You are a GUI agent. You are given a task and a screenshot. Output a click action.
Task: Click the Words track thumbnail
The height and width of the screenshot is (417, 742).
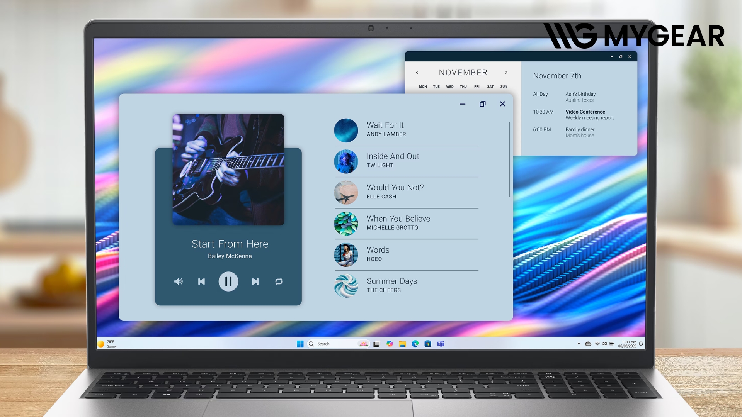point(346,255)
